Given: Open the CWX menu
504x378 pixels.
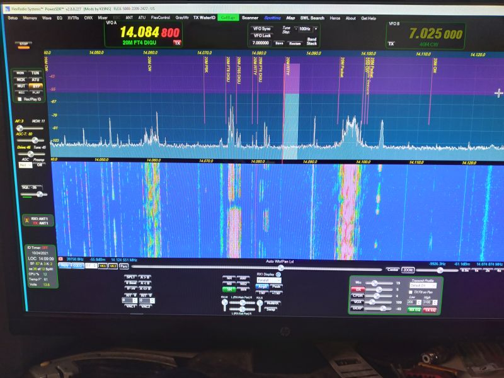Looking at the screenshot, I should point(88,18).
